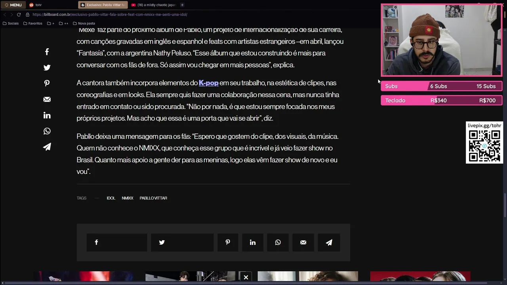Open the NMIXX tag
This screenshot has width=507, height=285.
128,198
